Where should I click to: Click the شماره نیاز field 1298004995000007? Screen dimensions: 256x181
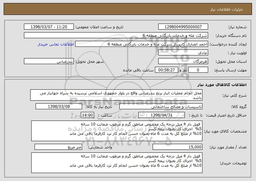tap(183, 27)
